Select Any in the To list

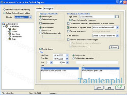[x=101, y=68]
